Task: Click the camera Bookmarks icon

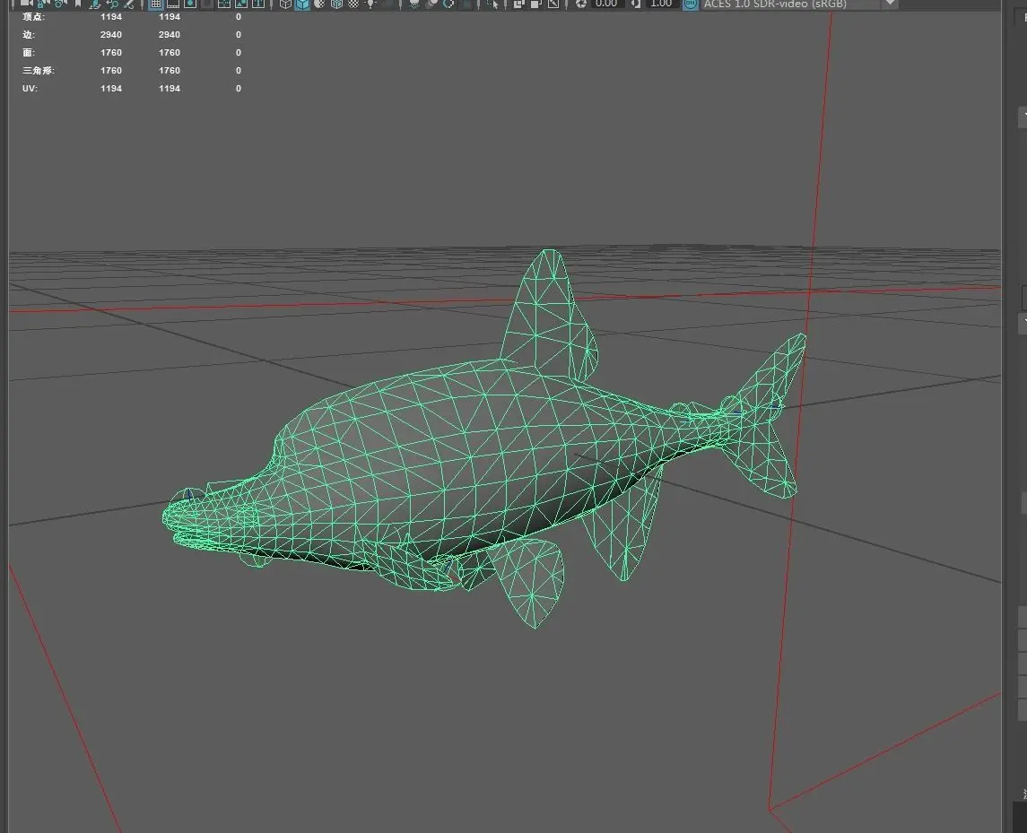Action: point(78,4)
